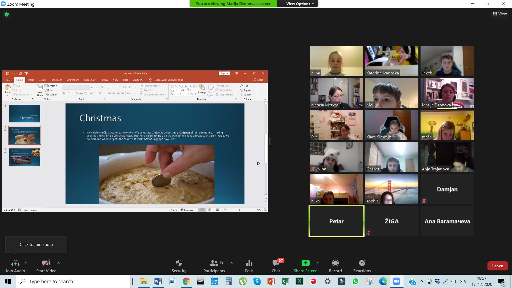Expand the arrow next to Start Video
This screenshot has width=512, height=288.
point(59,263)
